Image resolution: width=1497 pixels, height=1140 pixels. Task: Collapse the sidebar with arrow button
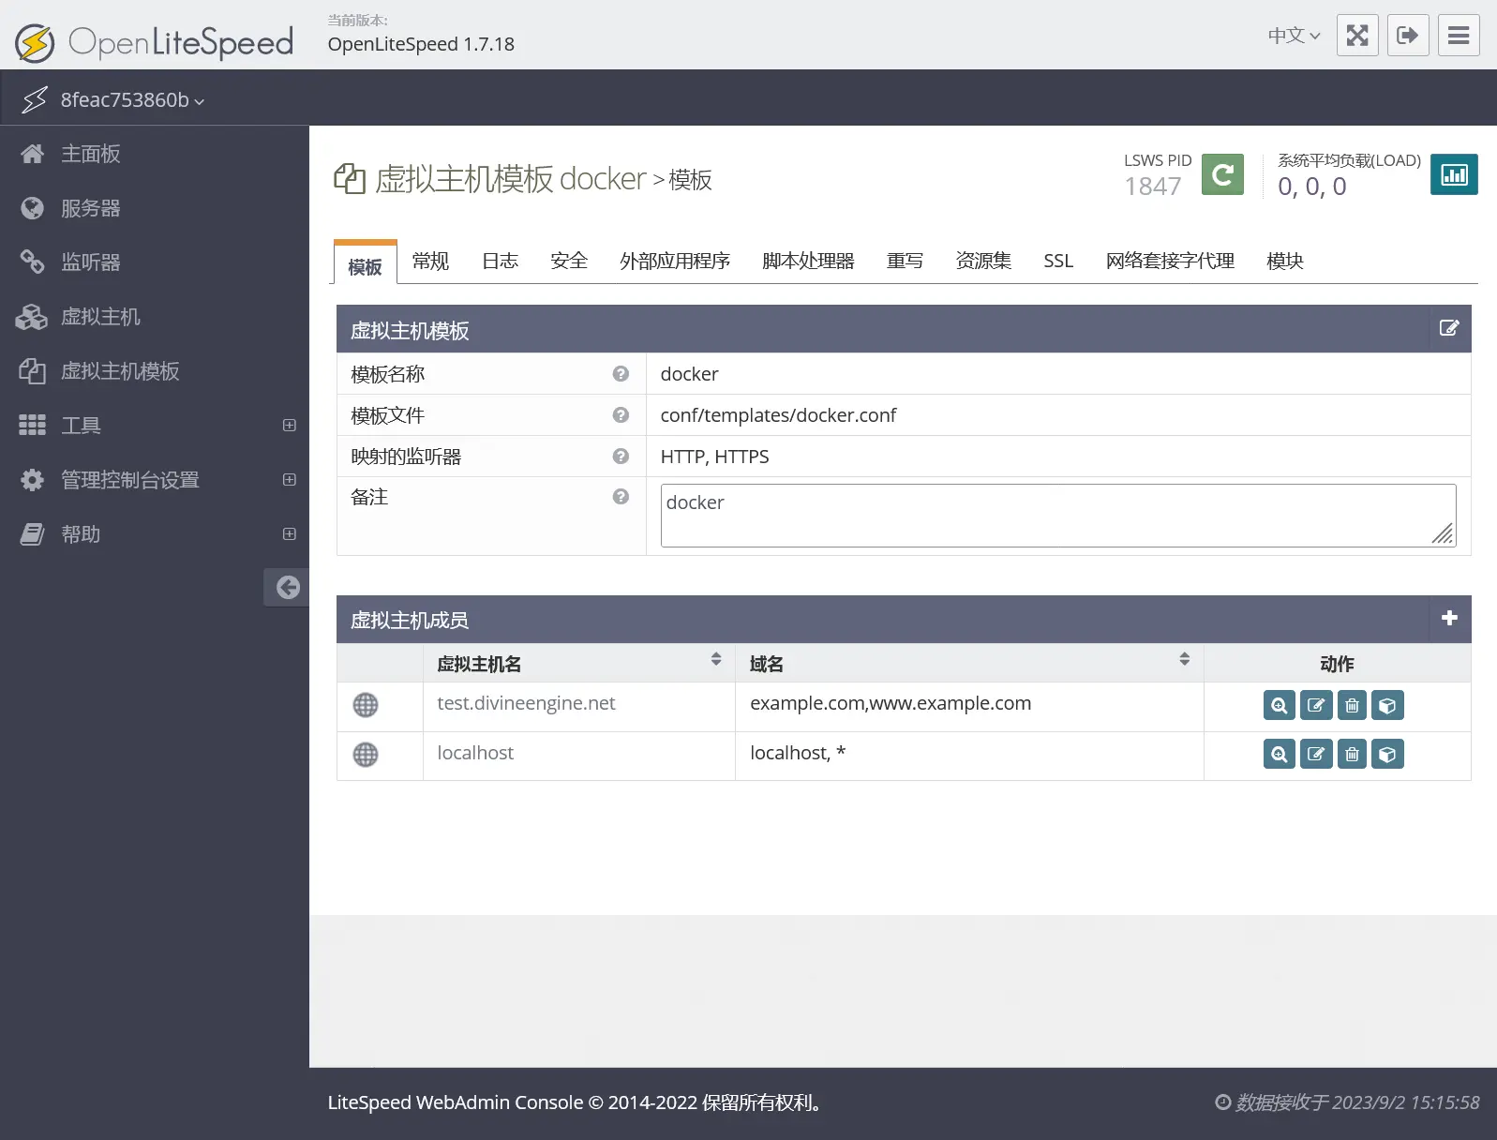pyautogui.click(x=287, y=587)
